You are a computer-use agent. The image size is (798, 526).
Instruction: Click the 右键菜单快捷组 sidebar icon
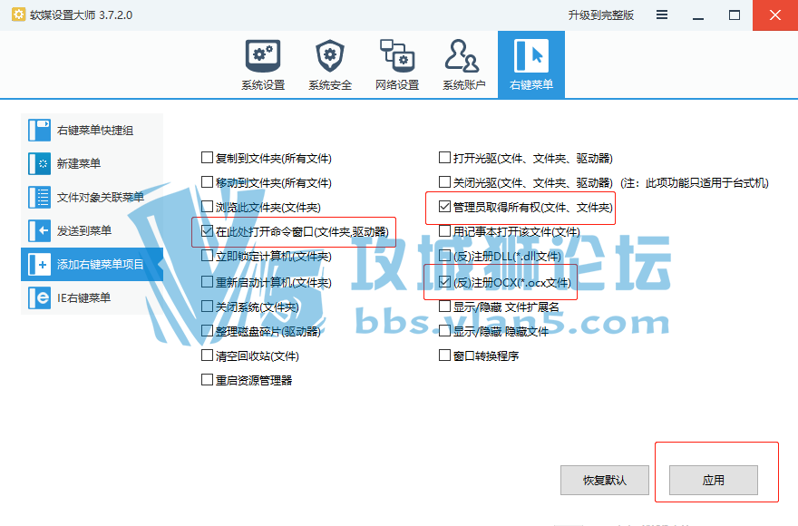point(39,131)
